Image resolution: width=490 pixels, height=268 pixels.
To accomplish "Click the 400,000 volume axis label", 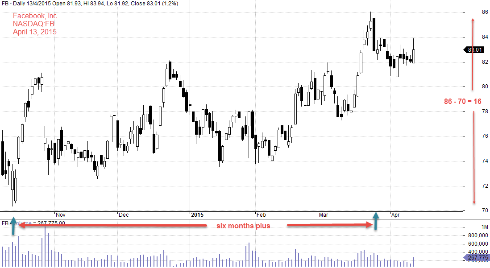I will (478, 252).
